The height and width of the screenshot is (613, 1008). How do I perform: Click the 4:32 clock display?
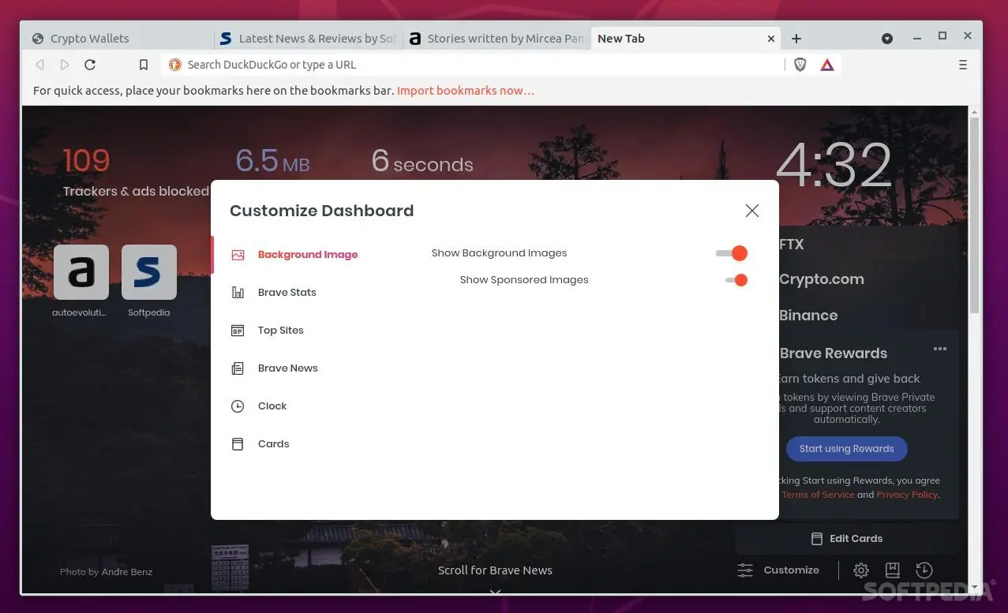[834, 166]
